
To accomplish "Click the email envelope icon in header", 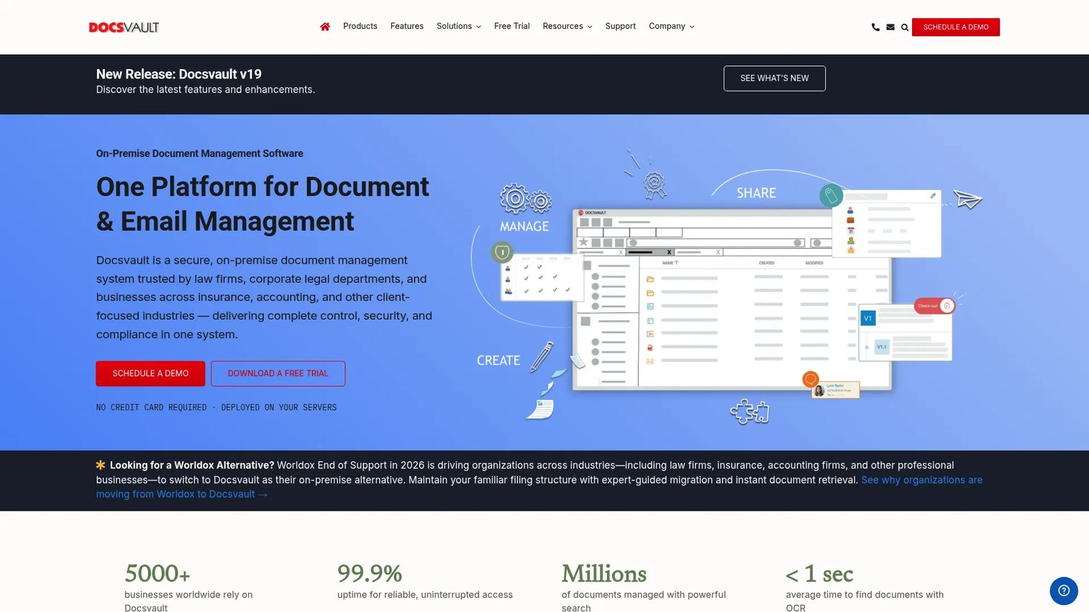I will coord(890,27).
